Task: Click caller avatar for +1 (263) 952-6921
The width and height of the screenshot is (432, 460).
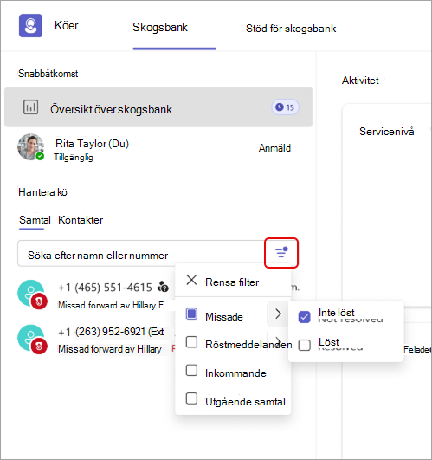Action: 32,339
